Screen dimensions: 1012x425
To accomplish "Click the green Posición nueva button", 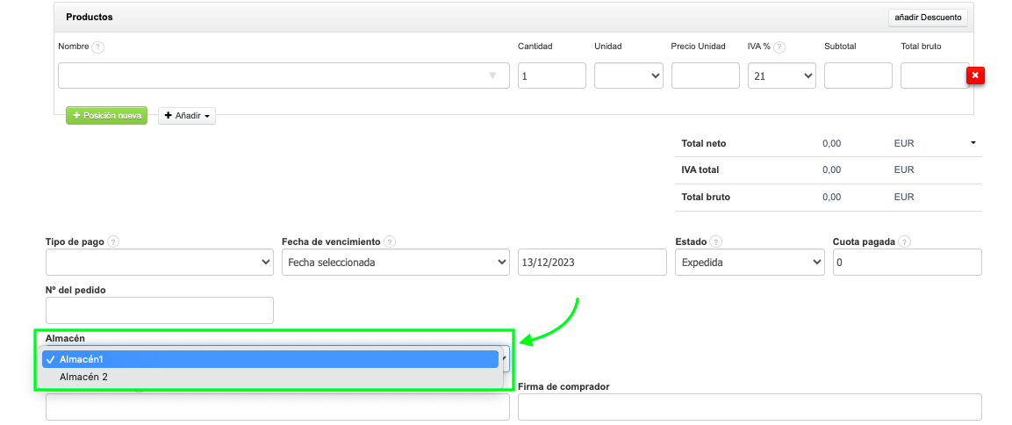I will click(x=106, y=115).
